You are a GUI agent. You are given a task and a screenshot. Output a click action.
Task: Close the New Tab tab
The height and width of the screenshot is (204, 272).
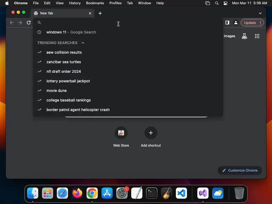[x=90, y=13]
